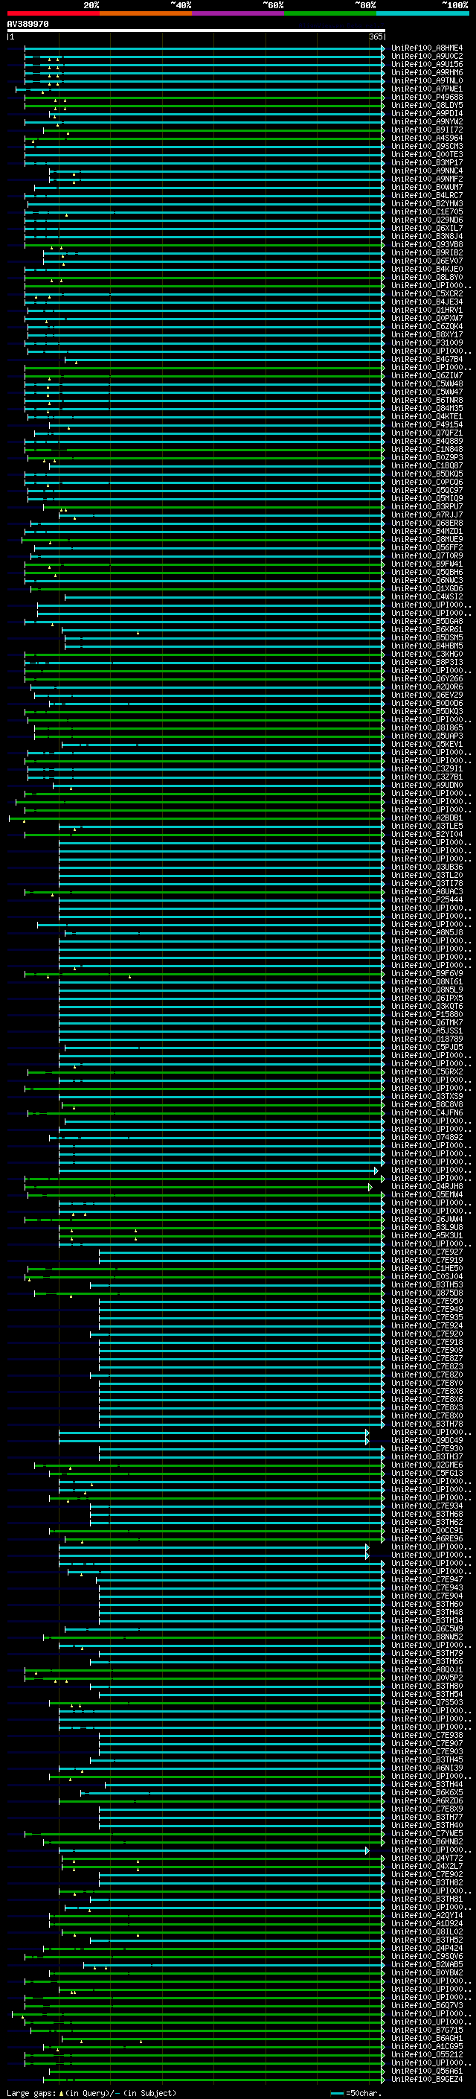Select label UniRef100_A8N5J8
476x2099 pixels.
pyautogui.click(x=426, y=932)
